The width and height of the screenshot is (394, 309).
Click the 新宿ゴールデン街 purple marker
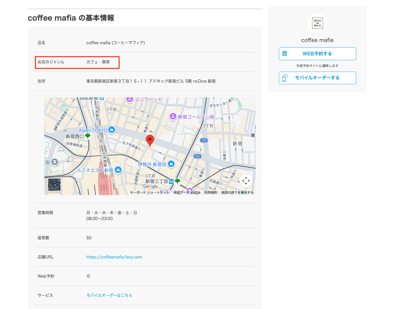click(173, 116)
